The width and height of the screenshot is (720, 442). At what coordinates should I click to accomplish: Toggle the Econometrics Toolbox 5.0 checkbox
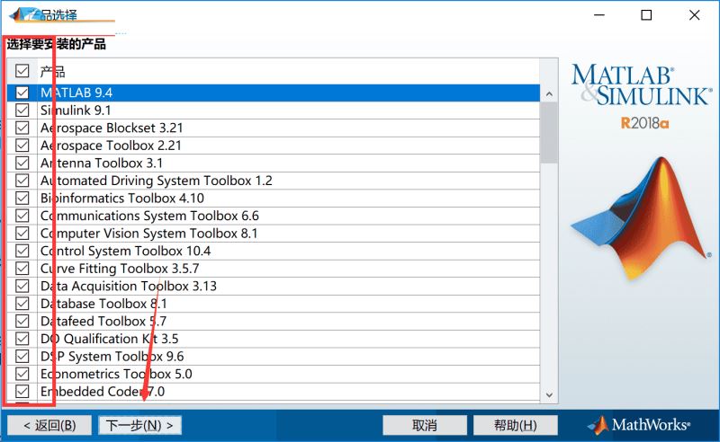22,374
